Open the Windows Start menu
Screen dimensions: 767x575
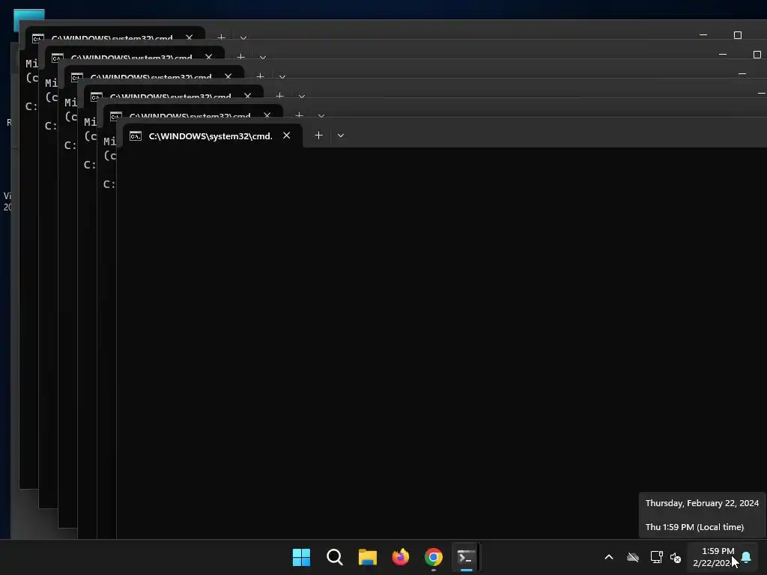click(301, 557)
